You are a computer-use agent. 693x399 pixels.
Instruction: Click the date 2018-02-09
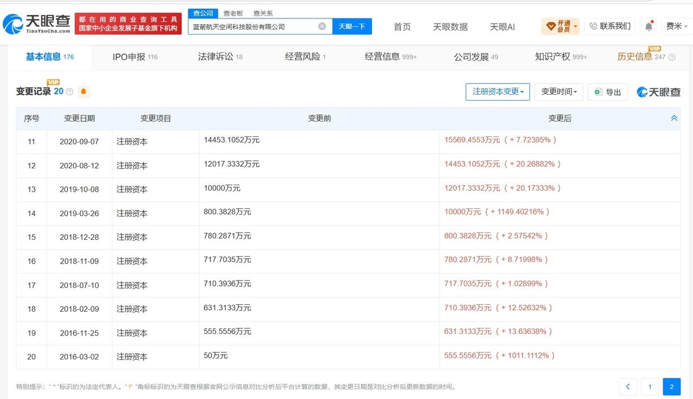[80, 309]
